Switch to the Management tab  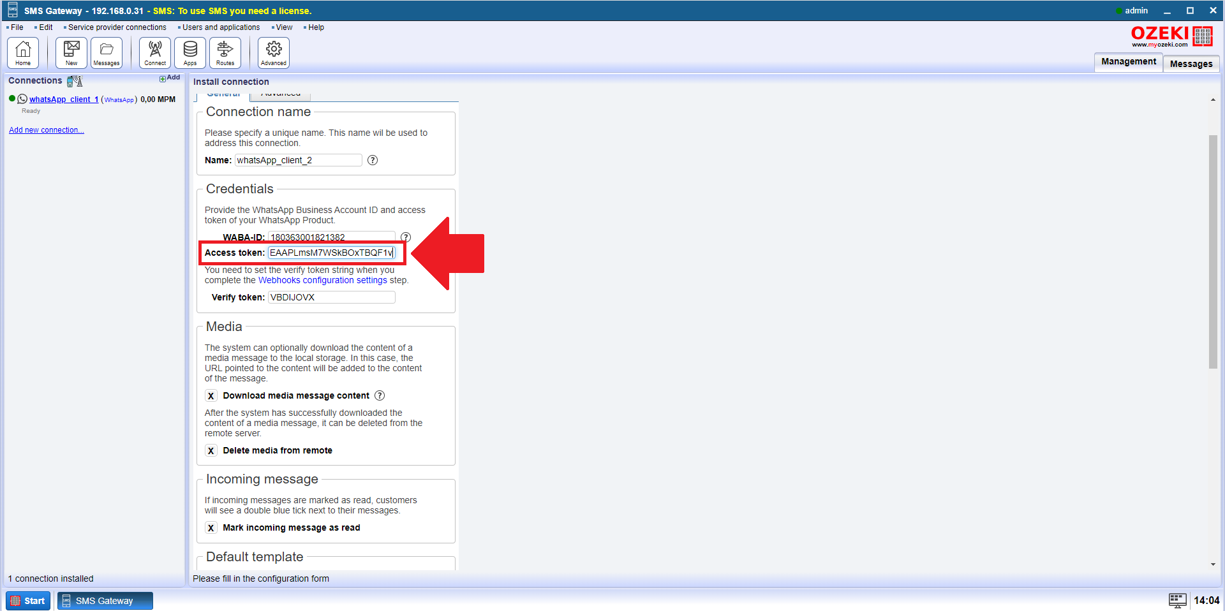[1128, 62]
